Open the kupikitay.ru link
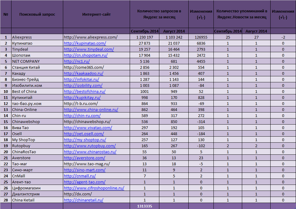Screen dimensions: 296x209 point(82,97)
